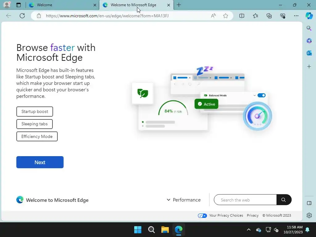The height and width of the screenshot is (237, 316).
Task: Submit search with magnifier button
Action: coord(284,200)
